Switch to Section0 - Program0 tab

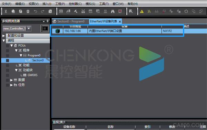[69, 21]
